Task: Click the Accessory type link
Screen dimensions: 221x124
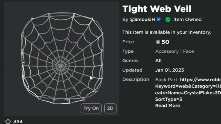Action: (167, 51)
